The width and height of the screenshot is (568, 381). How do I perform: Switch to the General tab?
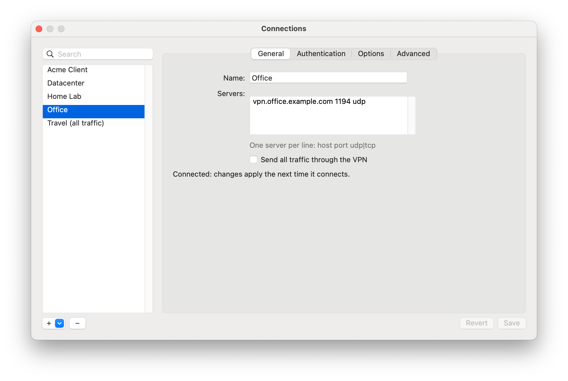point(271,54)
